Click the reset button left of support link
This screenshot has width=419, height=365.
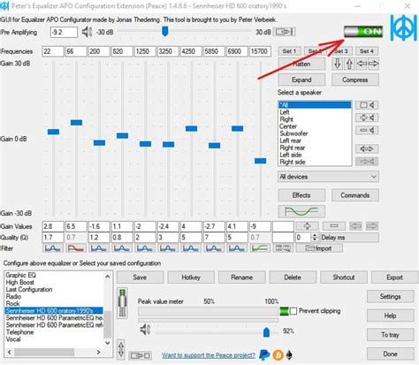[x=140, y=355]
